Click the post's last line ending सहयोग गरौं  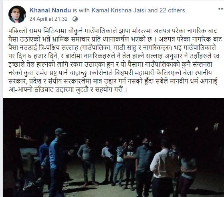click(68, 90)
